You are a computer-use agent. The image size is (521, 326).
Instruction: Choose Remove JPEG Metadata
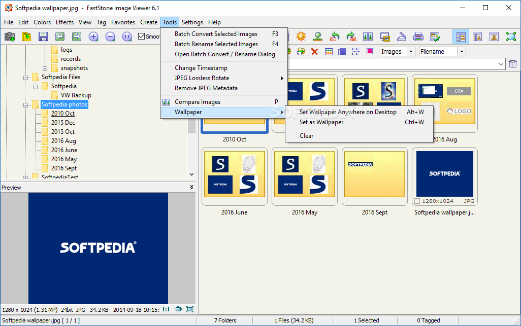(224, 88)
